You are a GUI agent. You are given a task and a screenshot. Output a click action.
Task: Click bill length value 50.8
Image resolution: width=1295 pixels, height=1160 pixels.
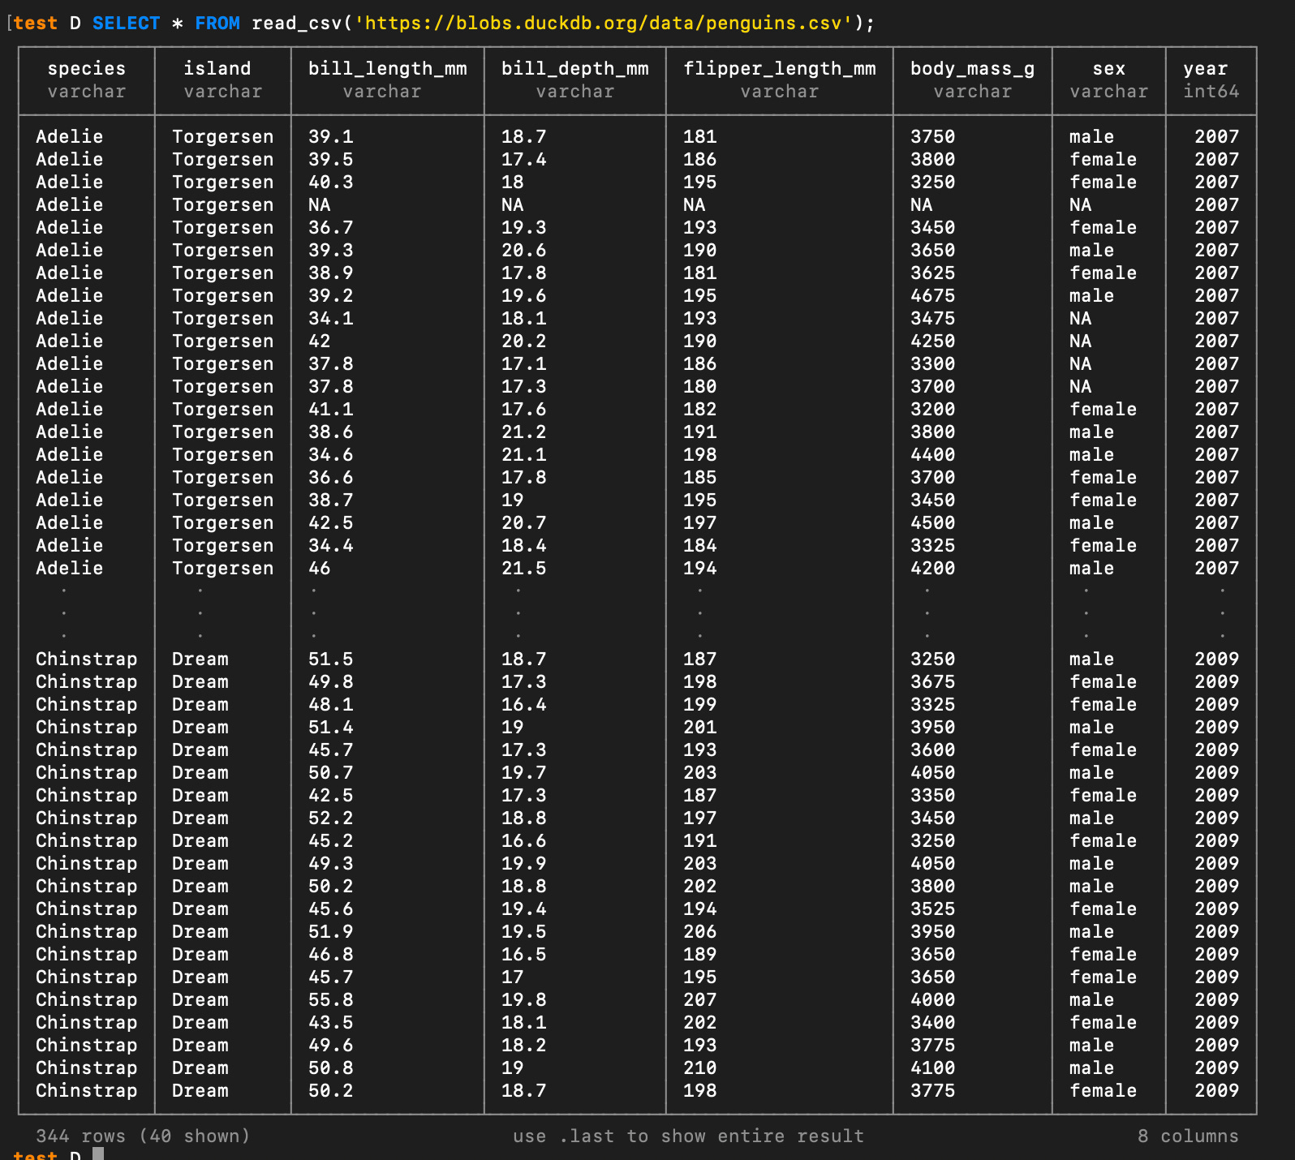click(x=331, y=1068)
